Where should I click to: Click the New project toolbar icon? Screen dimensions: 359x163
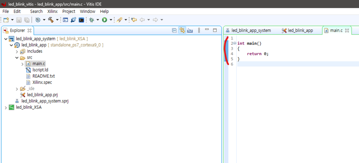[6, 20]
